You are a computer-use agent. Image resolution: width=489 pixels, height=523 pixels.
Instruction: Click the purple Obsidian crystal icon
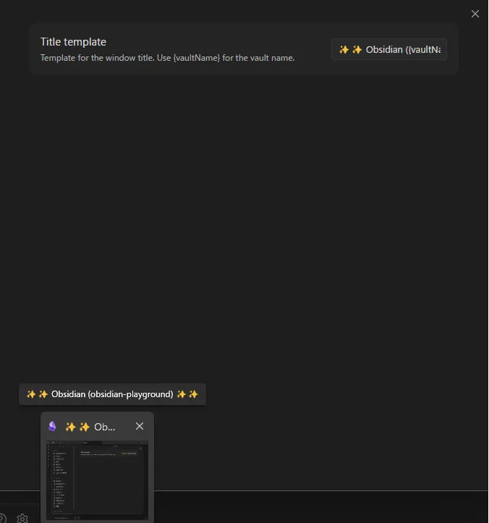click(x=52, y=426)
